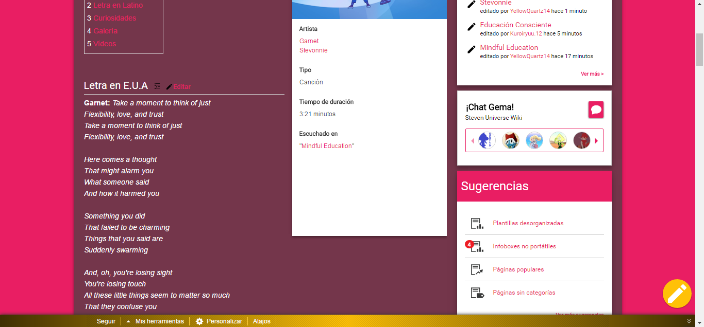Open the red-hat blue cat chat avatar

point(511,140)
